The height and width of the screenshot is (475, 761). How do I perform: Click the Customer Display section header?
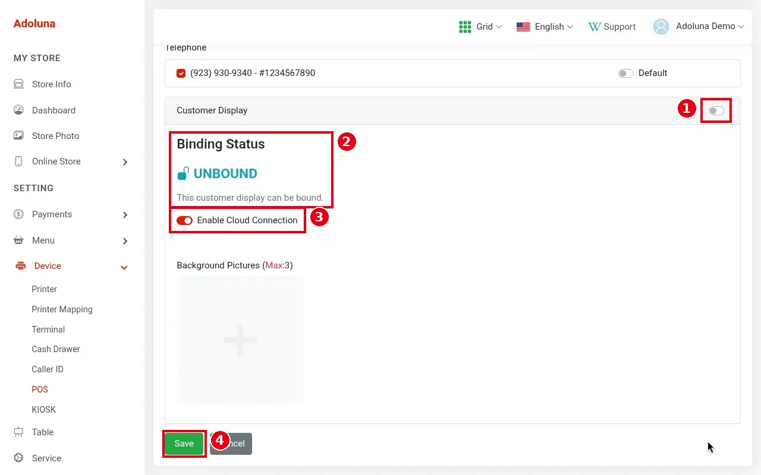click(x=452, y=110)
